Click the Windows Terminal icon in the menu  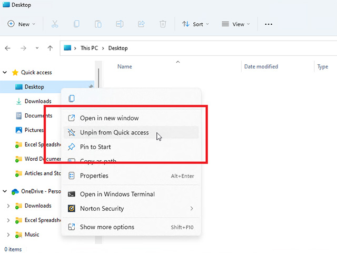click(x=72, y=194)
